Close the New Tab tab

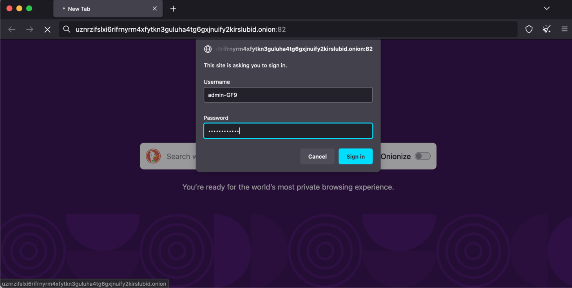coord(155,9)
